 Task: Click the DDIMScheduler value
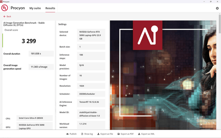click(x=91, y=94)
